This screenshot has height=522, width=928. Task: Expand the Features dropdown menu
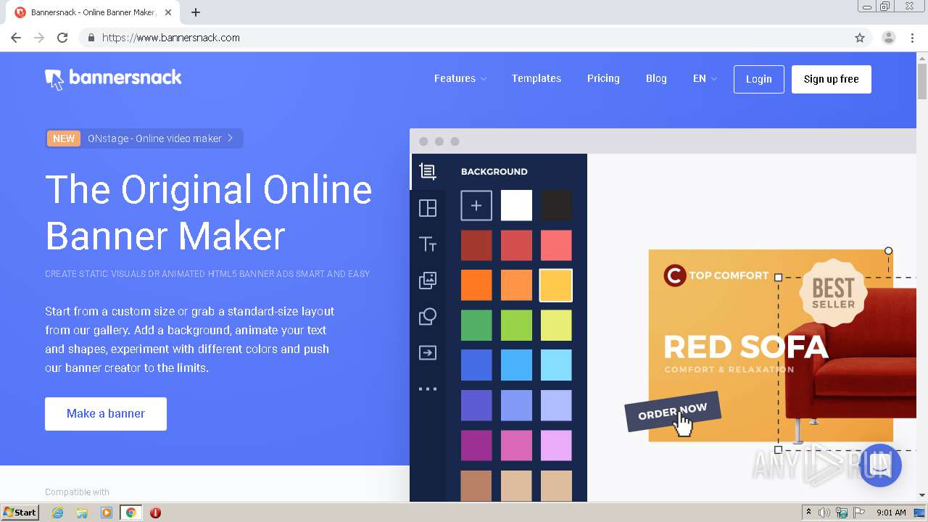(x=460, y=78)
